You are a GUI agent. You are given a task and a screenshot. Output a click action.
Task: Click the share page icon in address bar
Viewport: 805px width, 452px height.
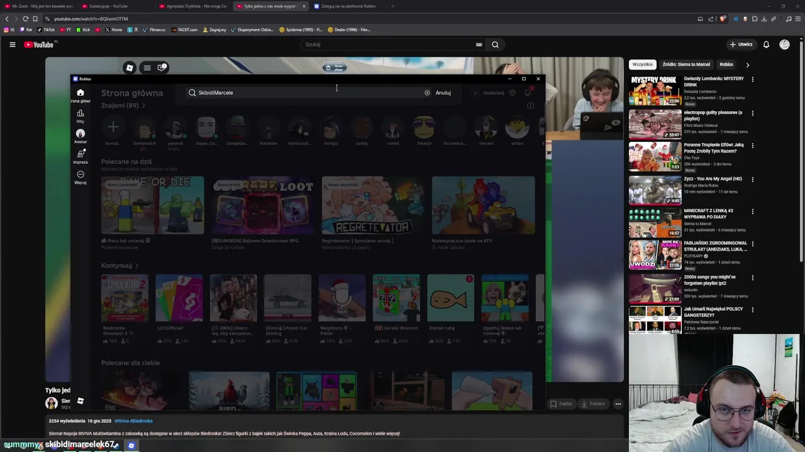coord(711,19)
